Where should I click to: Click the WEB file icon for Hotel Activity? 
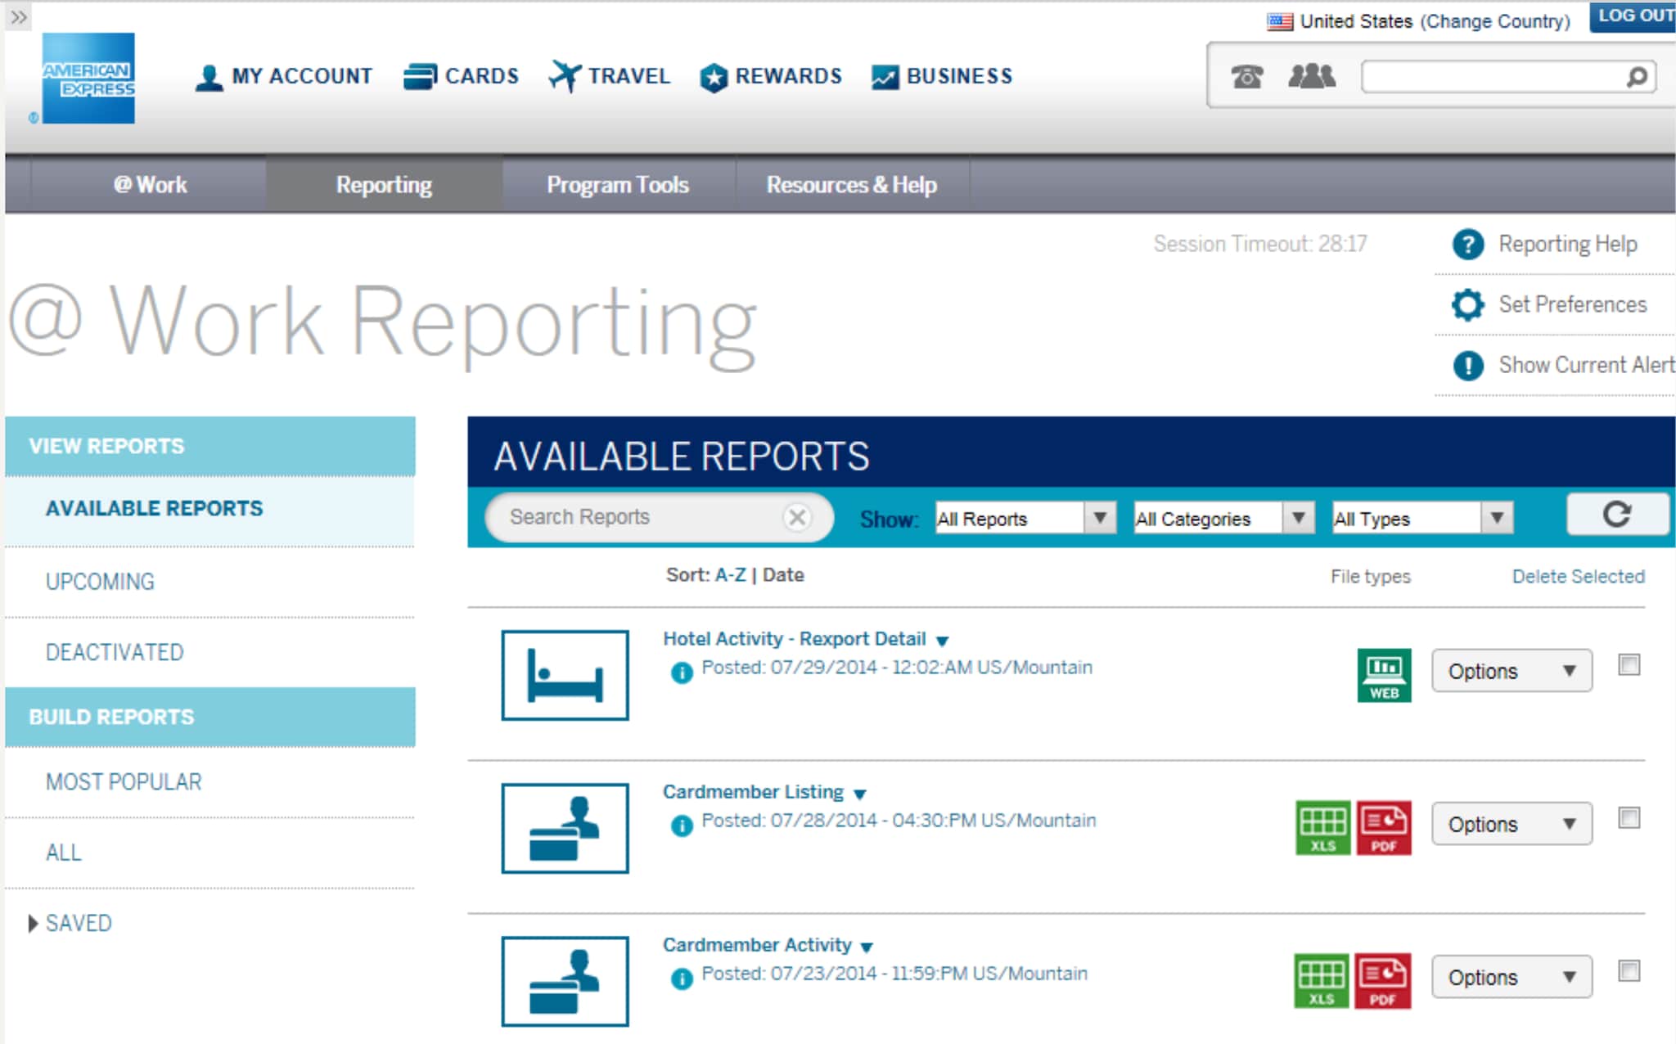pyautogui.click(x=1384, y=674)
